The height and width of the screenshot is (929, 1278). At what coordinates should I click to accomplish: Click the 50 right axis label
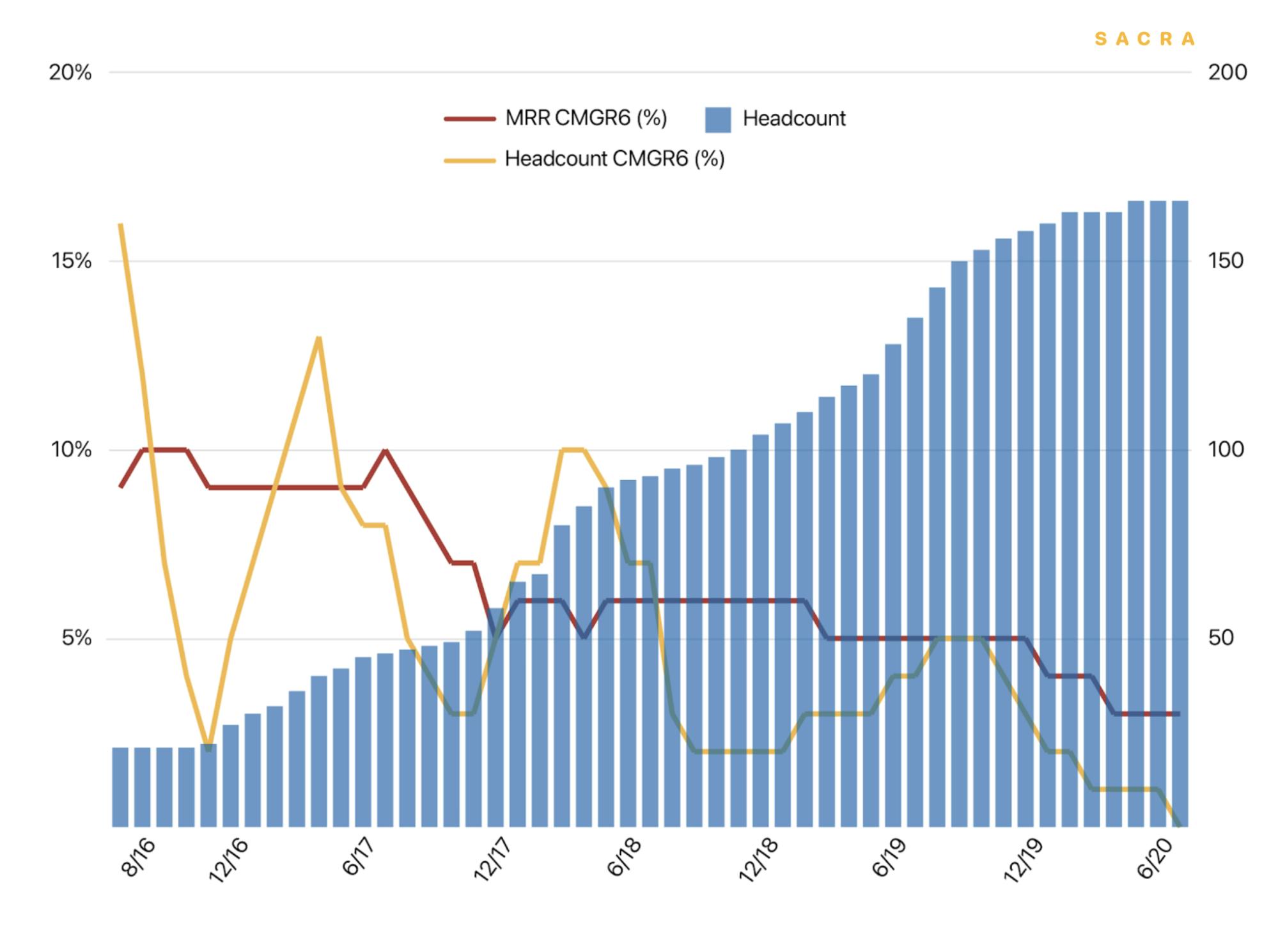click(1221, 637)
